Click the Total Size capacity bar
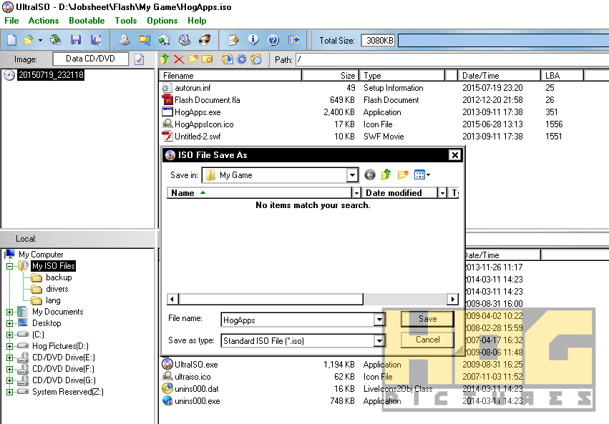The height and width of the screenshot is (424, 609). [x=503, y=40]
